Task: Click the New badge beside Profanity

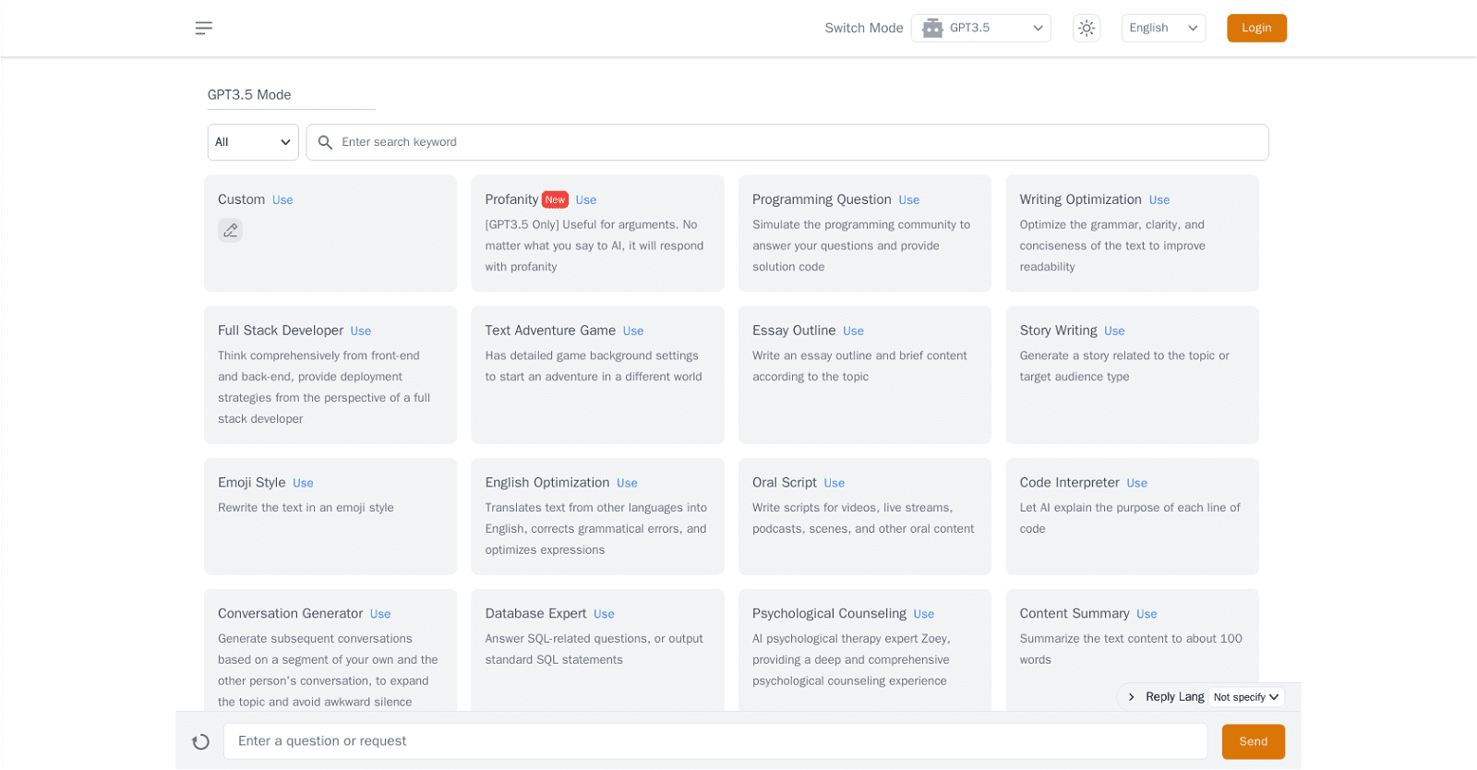Action: point(555,199)
